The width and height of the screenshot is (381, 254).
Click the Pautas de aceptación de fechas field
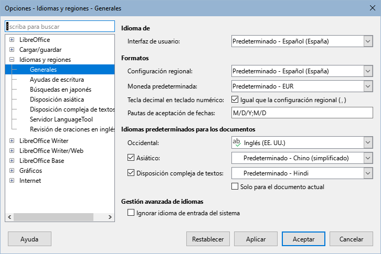click(x=302, y=113)
